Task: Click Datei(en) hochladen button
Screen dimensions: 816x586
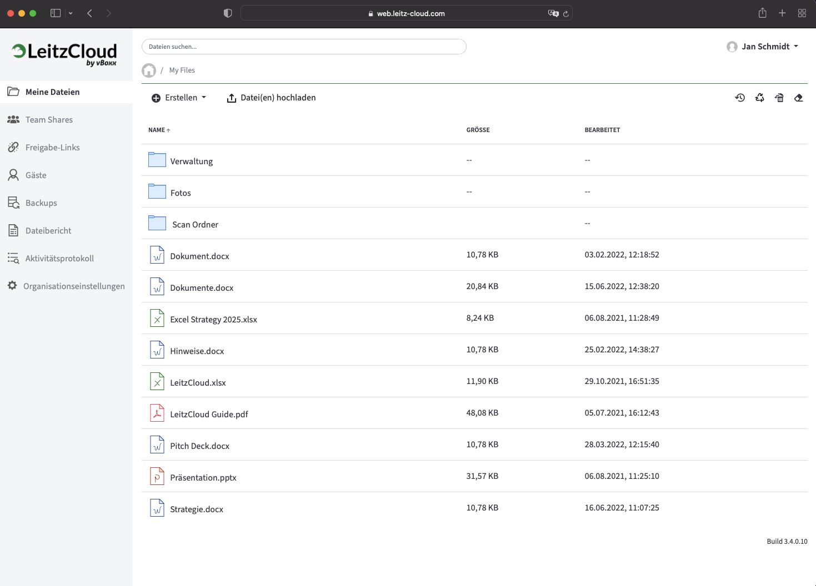Action: pyautogui.click(x=271, y=98)
